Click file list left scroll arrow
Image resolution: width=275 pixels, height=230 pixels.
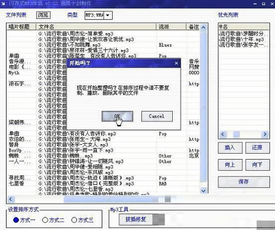pyautogui.click(x=10, y=199)
